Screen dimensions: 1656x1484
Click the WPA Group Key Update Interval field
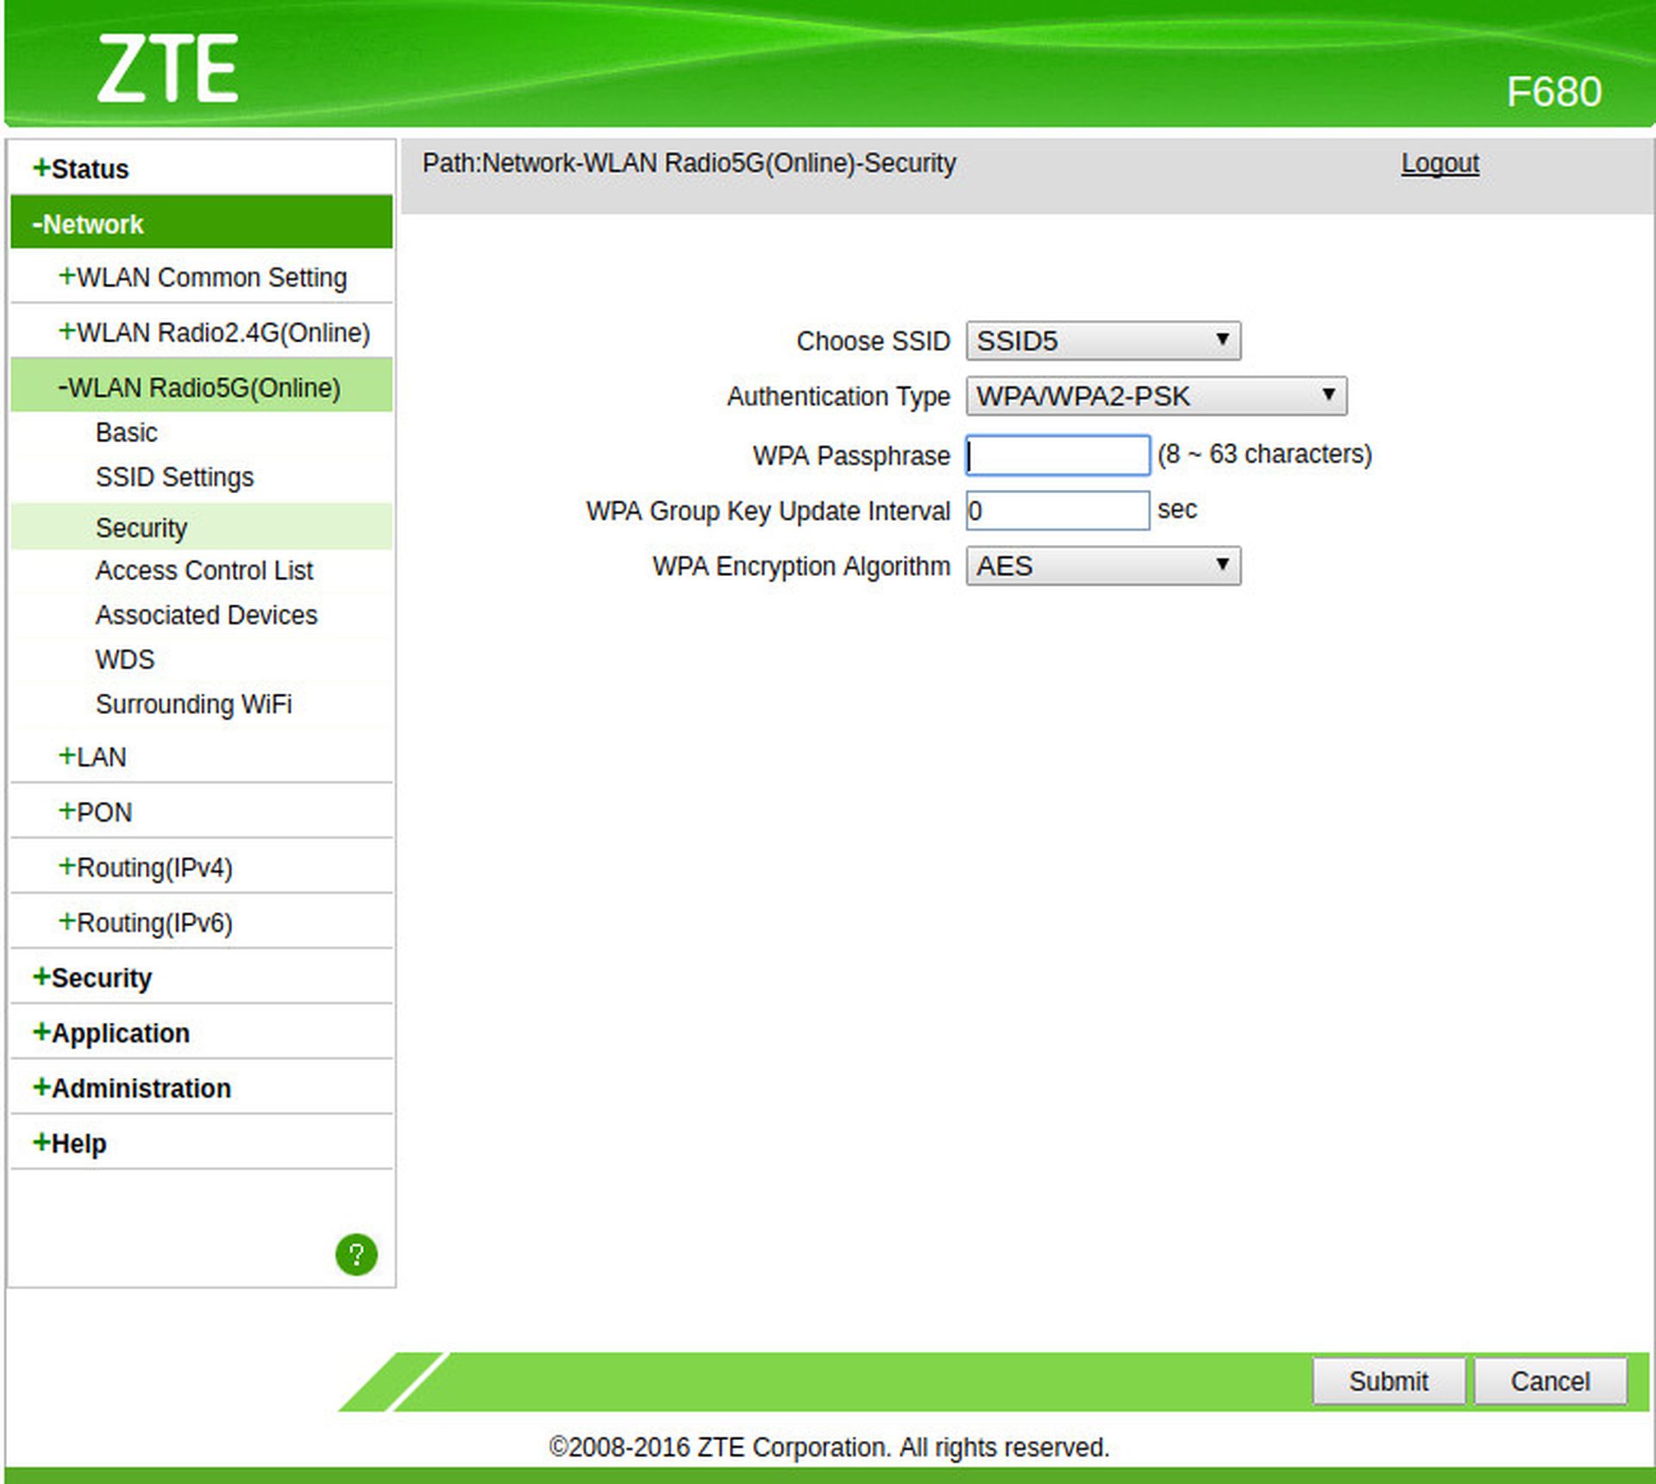[1057, 510]
